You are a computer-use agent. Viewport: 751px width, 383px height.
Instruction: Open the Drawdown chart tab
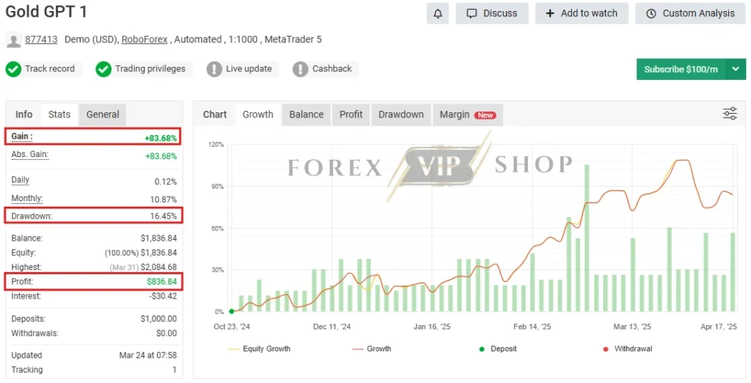click(x=401, y=114)
